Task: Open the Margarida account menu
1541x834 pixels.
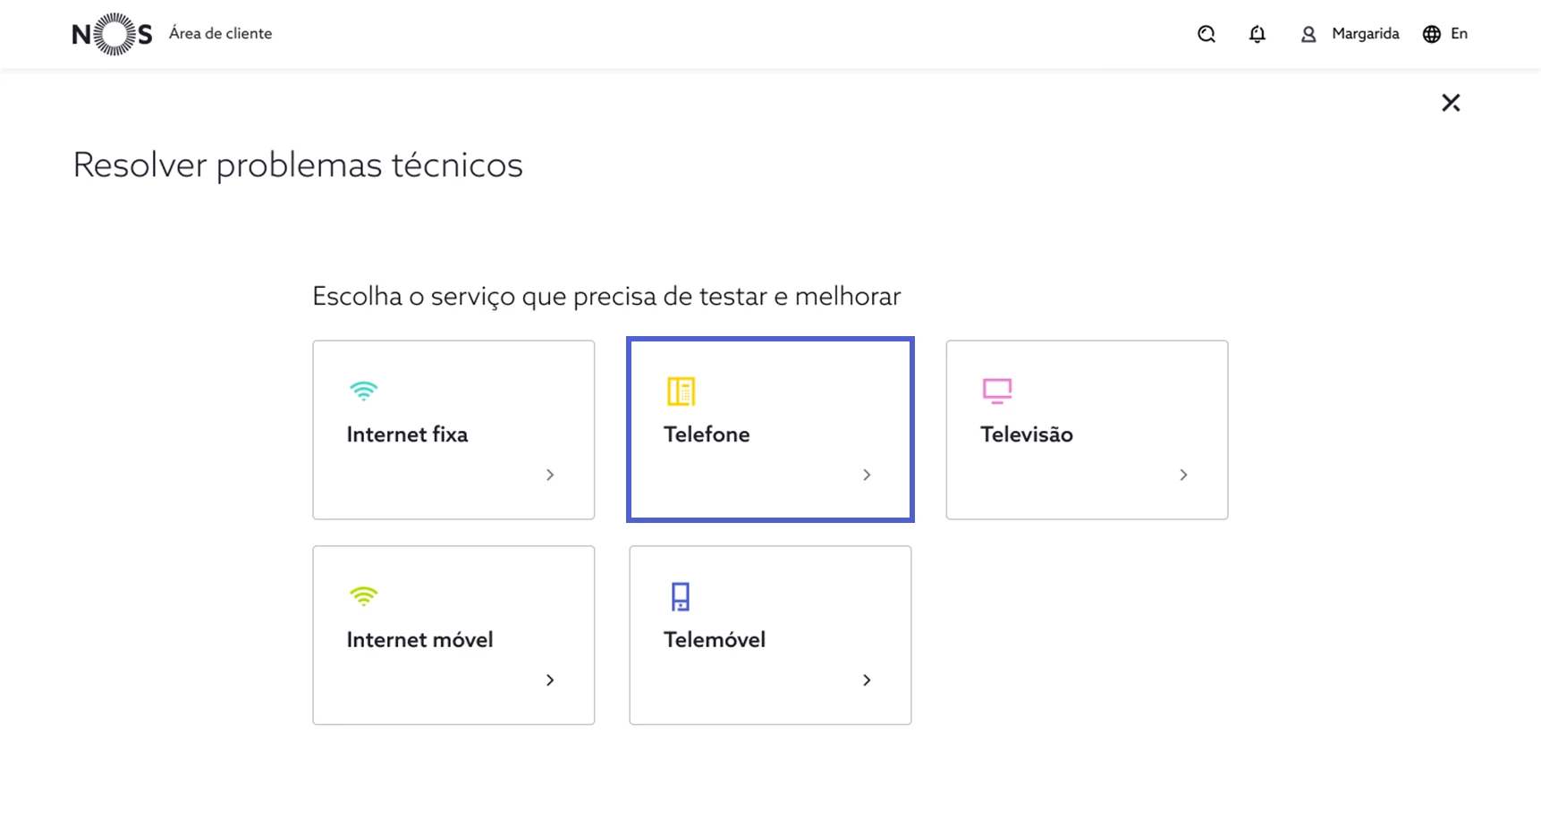Action: click(1365, 34)
